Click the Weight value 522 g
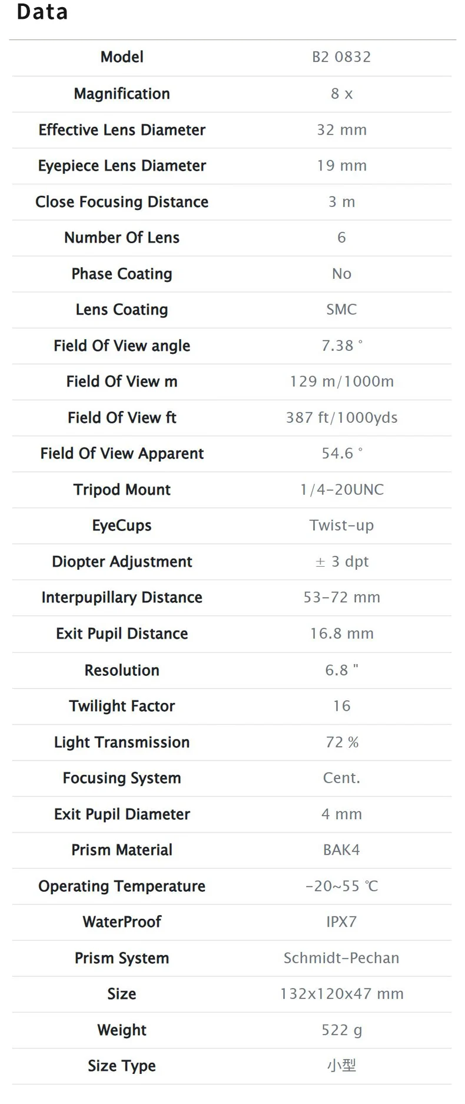 [x=341, y=1030]
